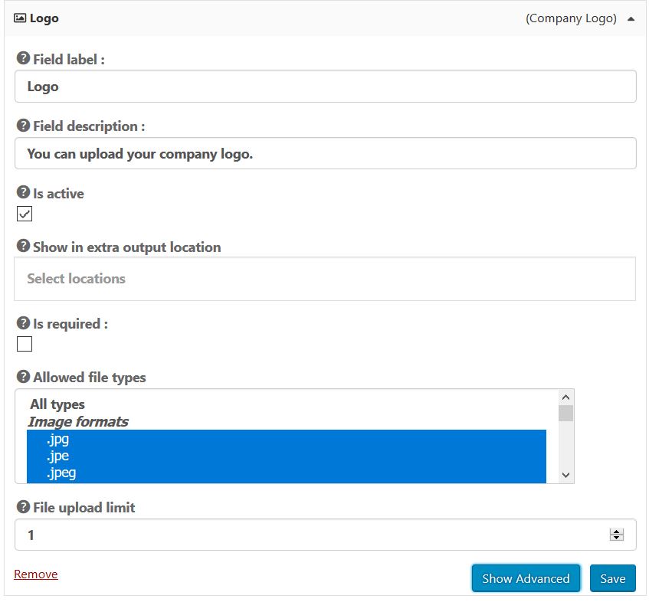Click help icon for extra output location
The height and width of the screenshot is (602, 649).
[23, 247]
